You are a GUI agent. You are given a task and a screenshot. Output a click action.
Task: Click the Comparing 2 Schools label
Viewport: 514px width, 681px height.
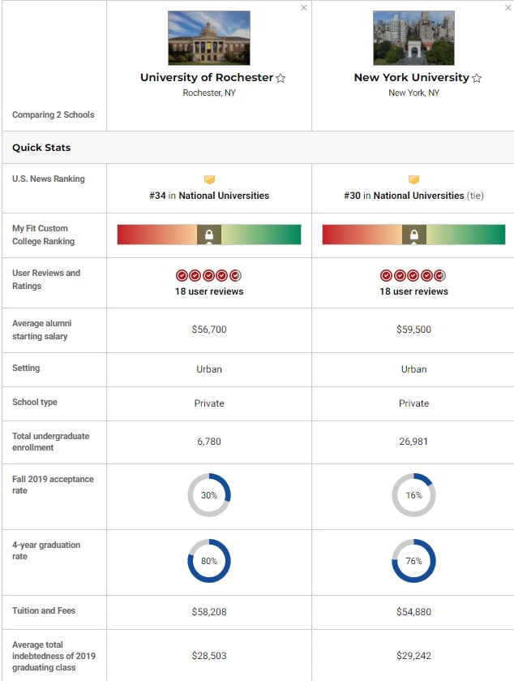[53, 114]
